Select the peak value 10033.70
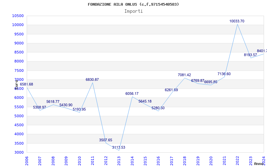Screen dimensions: 267x167 [237, 21]
